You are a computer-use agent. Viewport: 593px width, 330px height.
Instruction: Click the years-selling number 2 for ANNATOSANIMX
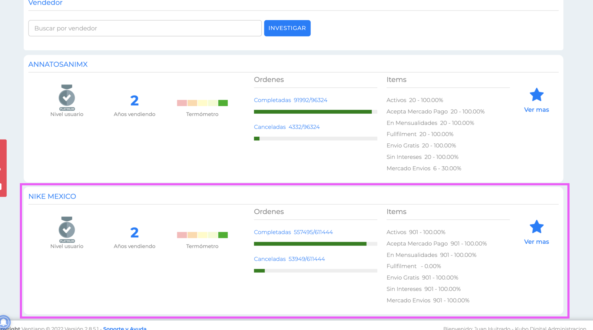coord(135,100)
